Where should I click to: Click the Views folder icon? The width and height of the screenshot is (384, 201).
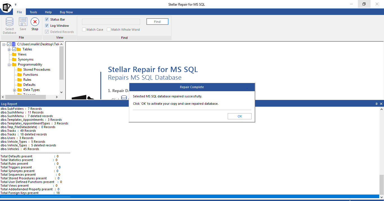pyautogui.click(x=14, y=54)
